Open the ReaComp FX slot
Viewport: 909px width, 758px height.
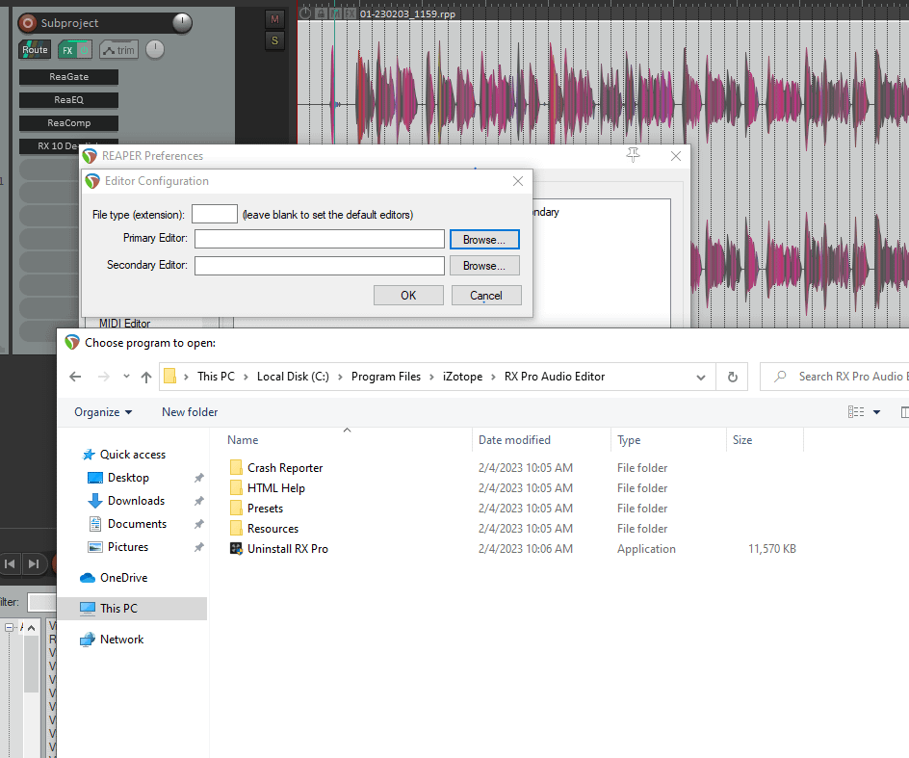click(68, 123)
